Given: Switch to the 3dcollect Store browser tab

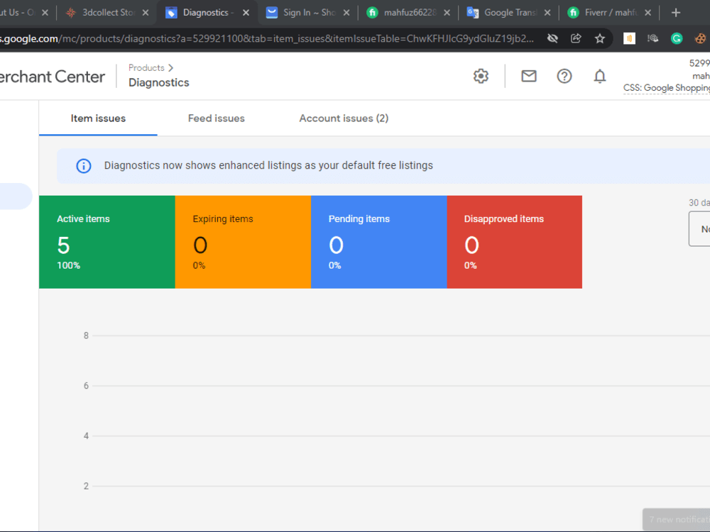Looking at the screenshot, I should pos(107,13).
